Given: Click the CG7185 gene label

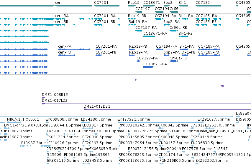Looking at the screenshot, I should tap(203, 3).
